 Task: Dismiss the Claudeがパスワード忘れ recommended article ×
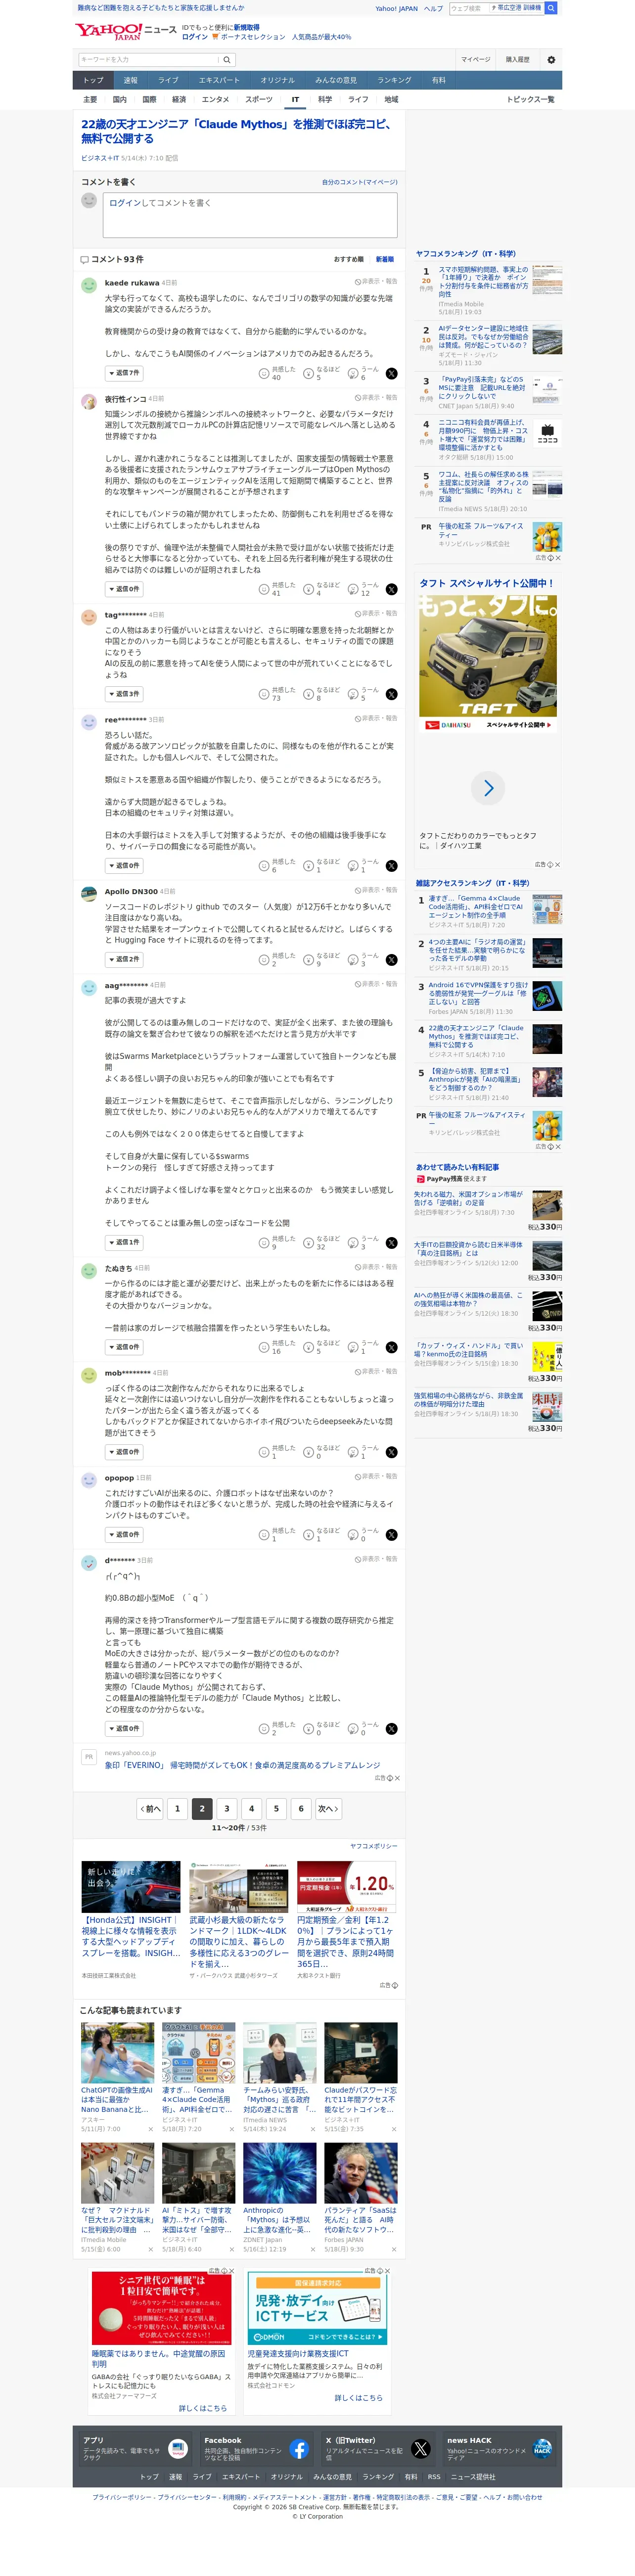(394, 2129)
